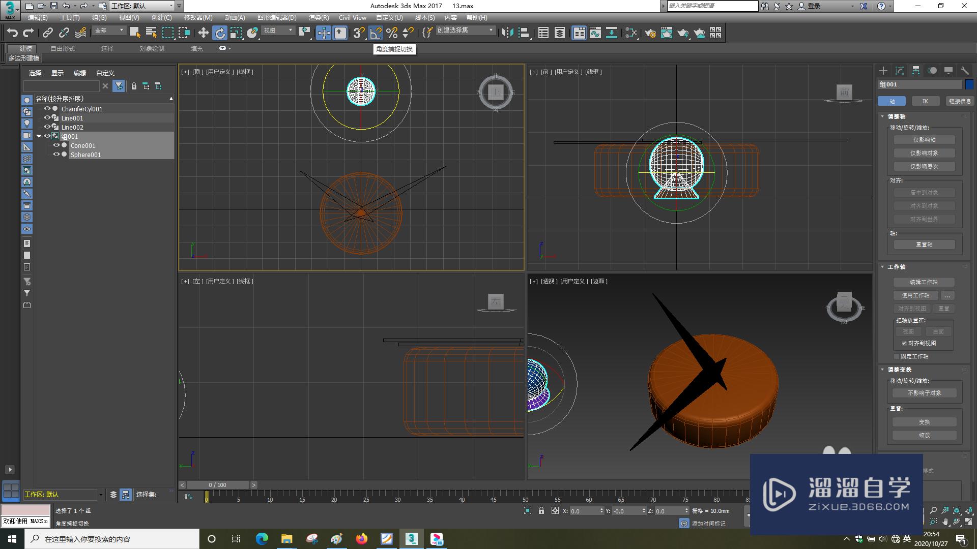Open the 创建选择集 dropdown
This screenshot has width=977, height=549.
click(x=491, y=30)
